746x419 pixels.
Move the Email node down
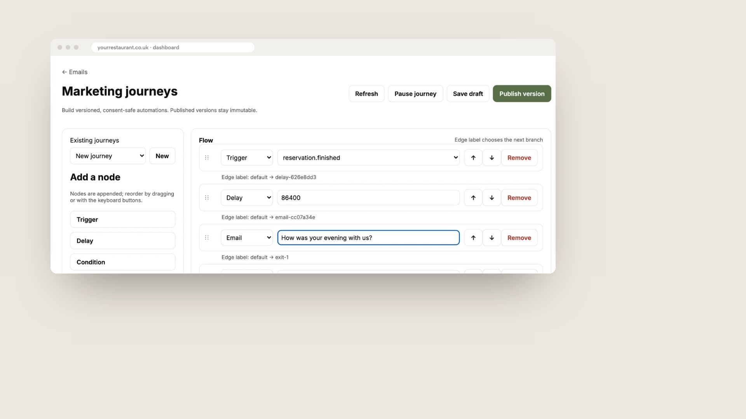point(492,237)
